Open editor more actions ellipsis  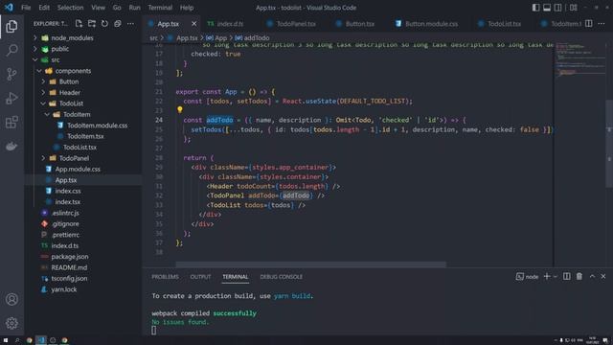[x=602, y=23]
